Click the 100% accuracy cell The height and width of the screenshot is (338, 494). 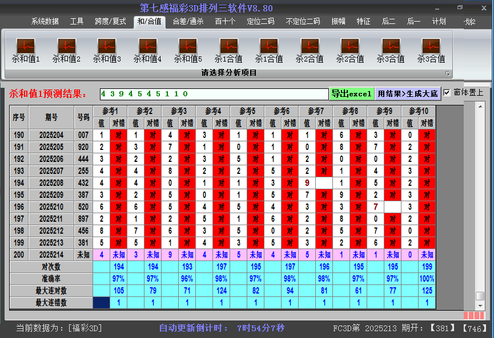[x=427, y=279]
